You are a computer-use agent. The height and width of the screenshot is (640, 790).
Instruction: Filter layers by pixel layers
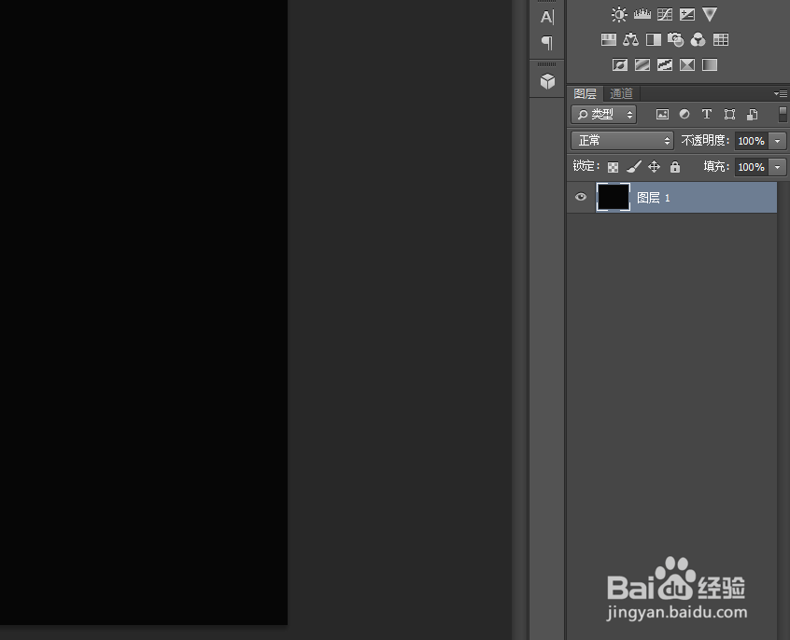click(x=662, y=115)
